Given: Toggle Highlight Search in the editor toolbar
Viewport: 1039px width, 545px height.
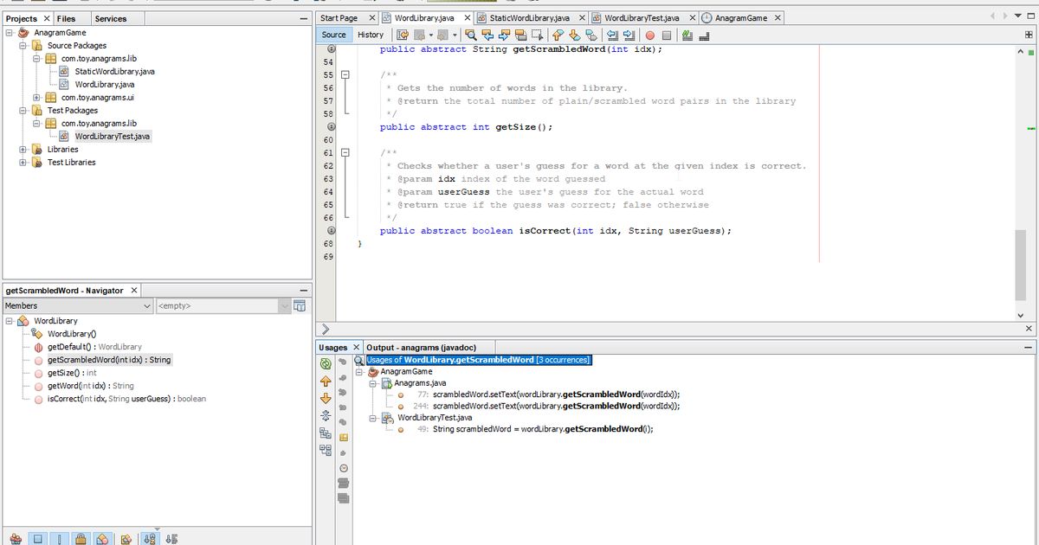Looking at the screenshot, I should pyautogui.click(x=522, y=35).
